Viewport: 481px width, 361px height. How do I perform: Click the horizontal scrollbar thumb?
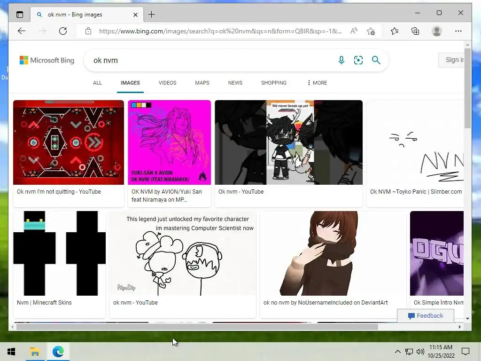pos(197,327)
